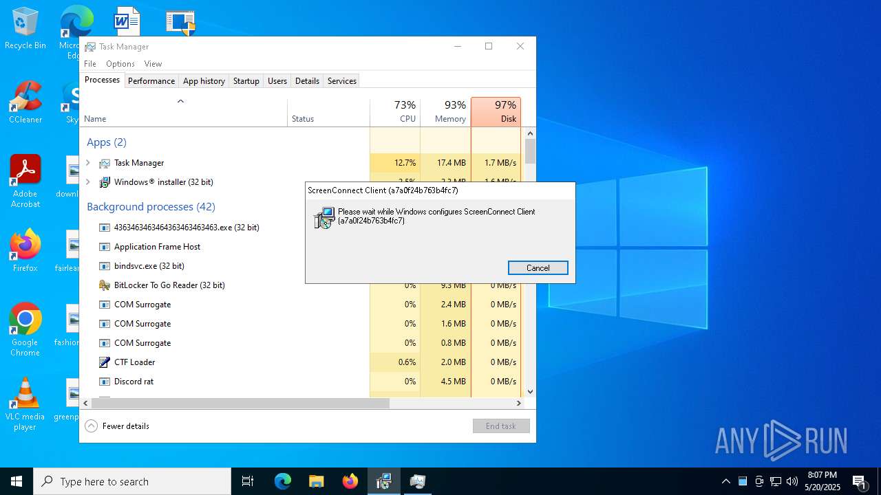
Task: Open Task View on the taskbar
Action: (248, 481)
